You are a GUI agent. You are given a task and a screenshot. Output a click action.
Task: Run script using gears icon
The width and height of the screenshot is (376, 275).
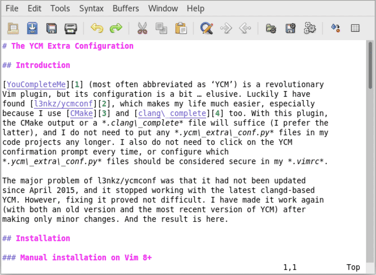pyautogui.click(x=309, y=28)
